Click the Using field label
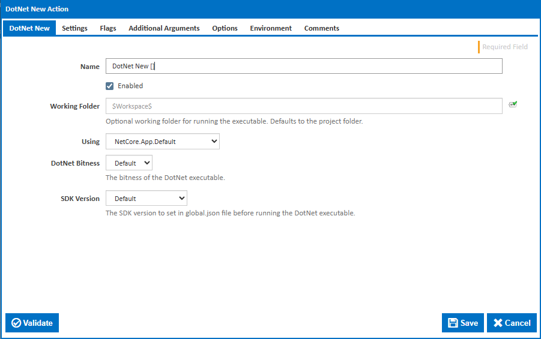Screen dimensions: 541x339 91,142
